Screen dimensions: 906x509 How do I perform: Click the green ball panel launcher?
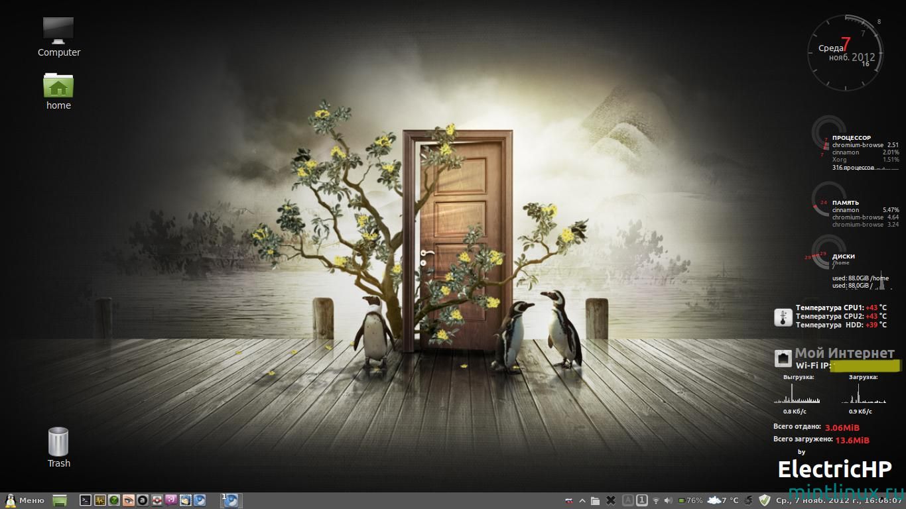[114, 500]
